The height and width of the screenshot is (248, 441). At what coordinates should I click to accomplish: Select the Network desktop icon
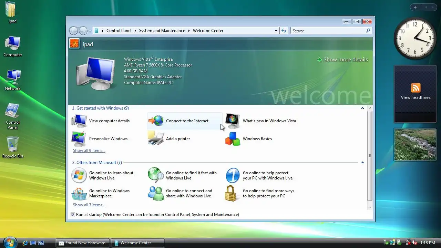(x=13, y=80)
